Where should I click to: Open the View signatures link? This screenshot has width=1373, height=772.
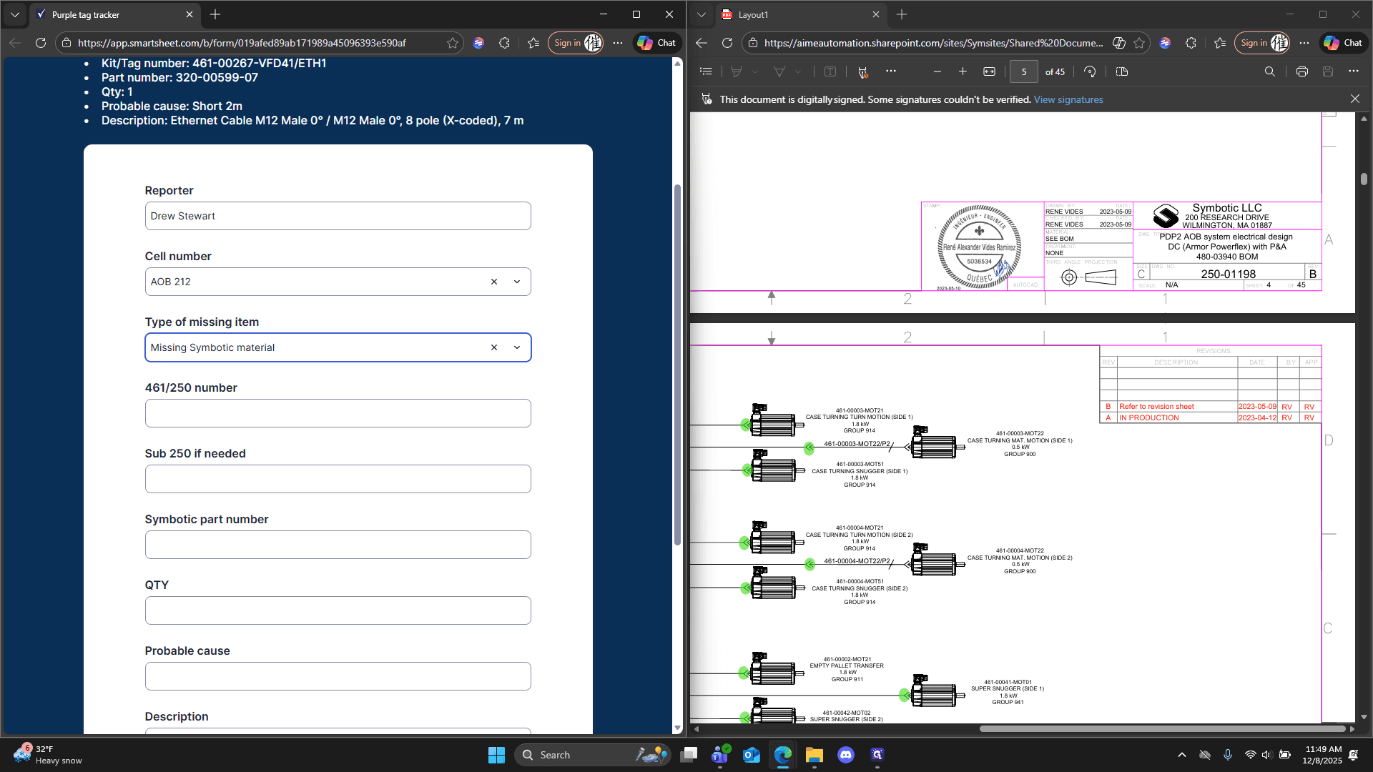1068,99
